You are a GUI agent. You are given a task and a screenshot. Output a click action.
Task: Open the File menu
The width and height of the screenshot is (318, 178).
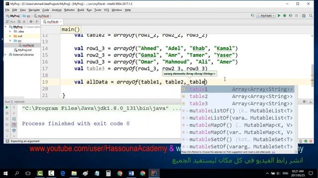(x=7, y=10)
